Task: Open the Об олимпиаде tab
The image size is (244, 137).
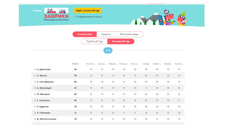Action: 129,34
